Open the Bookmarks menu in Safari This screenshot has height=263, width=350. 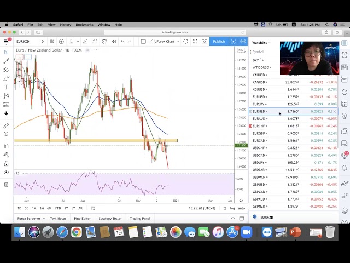(84, 25)
